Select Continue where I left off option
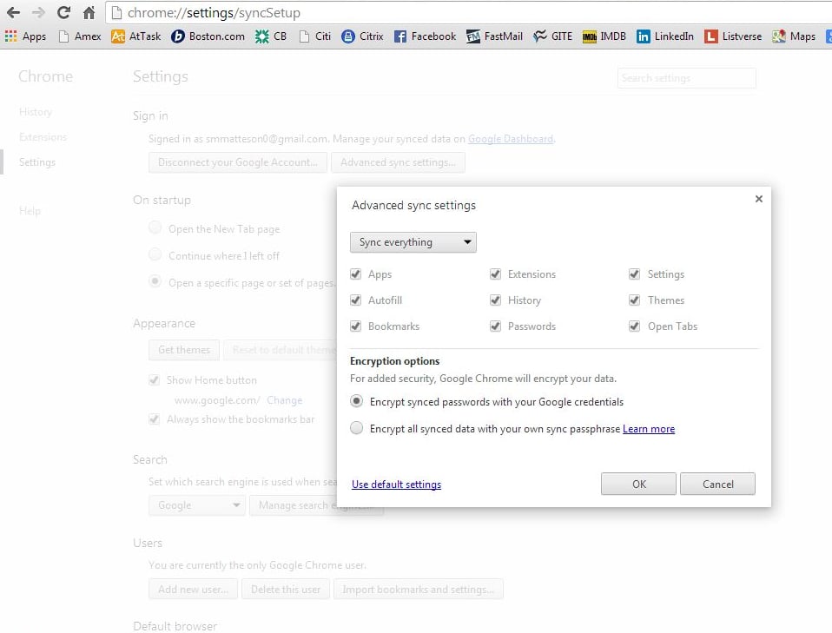This screenshot has width=832, height=633. (155, 254)
